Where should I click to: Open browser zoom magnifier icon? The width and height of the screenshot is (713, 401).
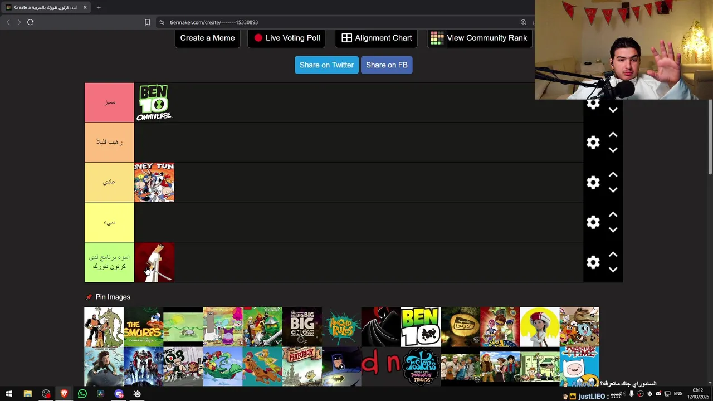[523, 22]
